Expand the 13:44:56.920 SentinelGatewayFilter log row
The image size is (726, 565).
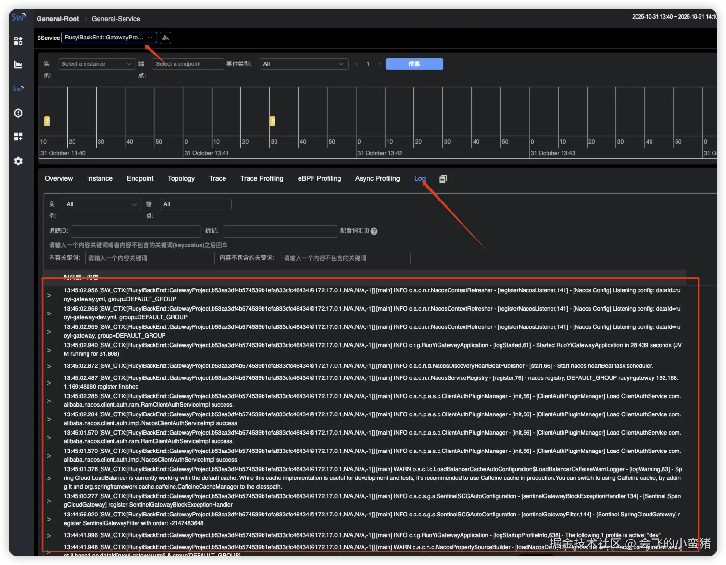click(x=49, y=519)
